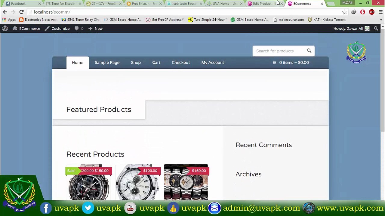Click the Archives heading
The height and width of the screenshot is (216, 385).
(248, 174)
